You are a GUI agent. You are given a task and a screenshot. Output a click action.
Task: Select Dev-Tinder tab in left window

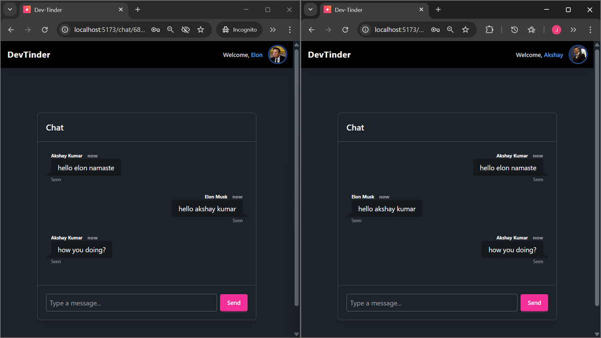point(73,10)
